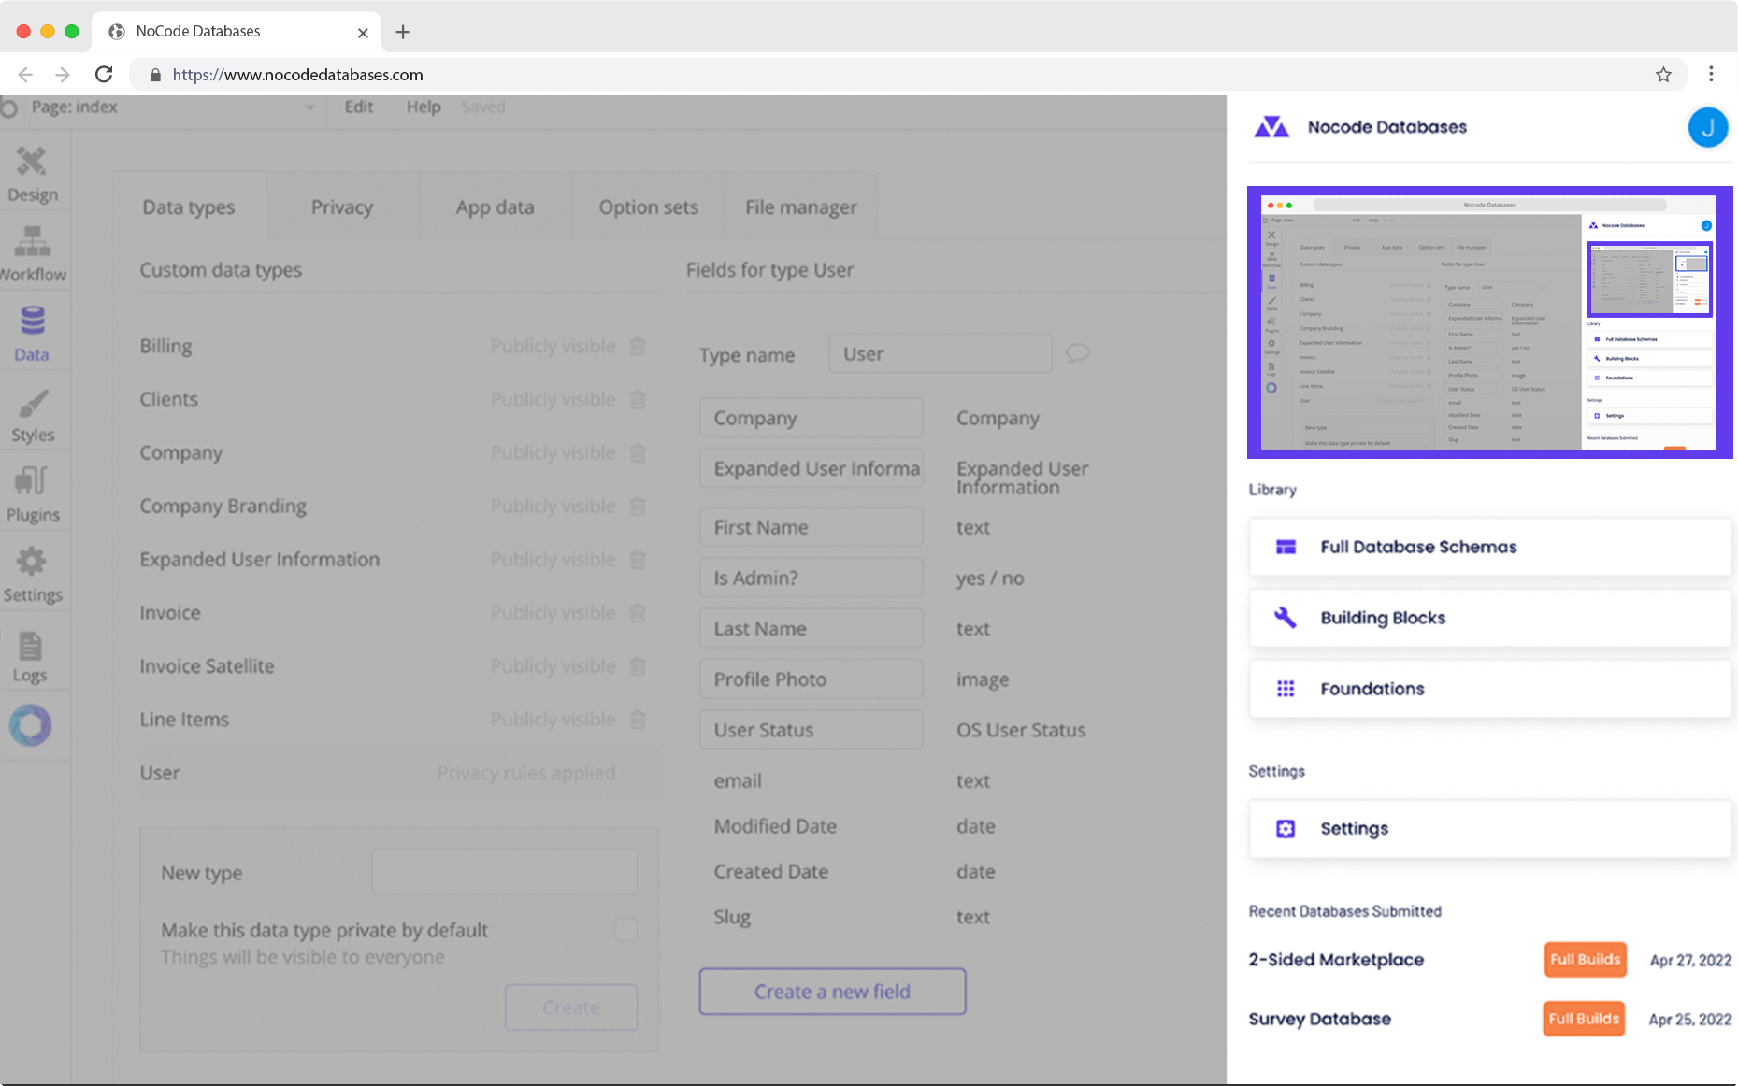Open the J user avatar
This screenshot has height=1086, width=1738.
(x=1708, y=127)
